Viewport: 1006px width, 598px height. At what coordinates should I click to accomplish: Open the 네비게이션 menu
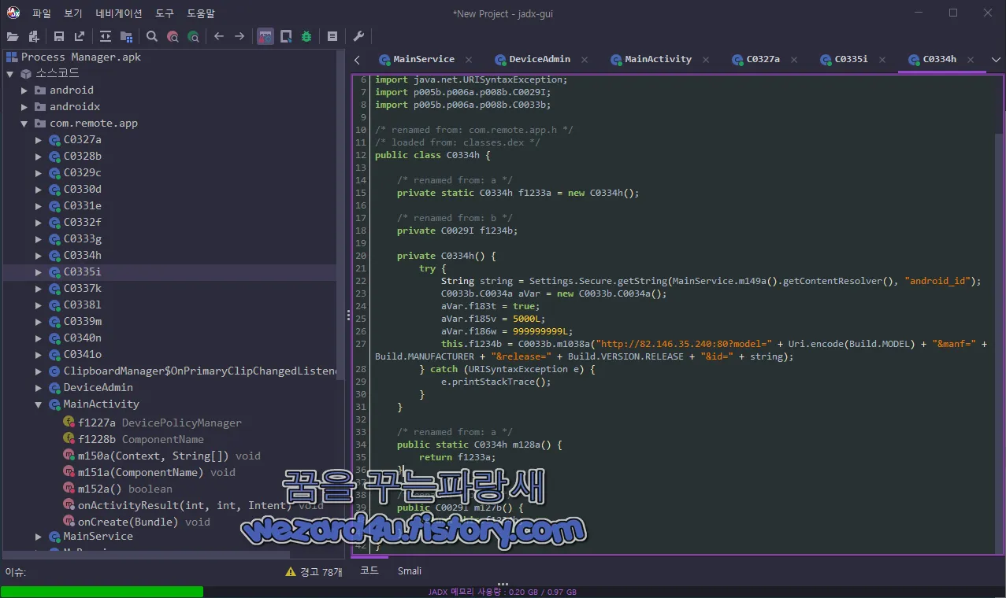pyautogui.click(x=119, y=13)
